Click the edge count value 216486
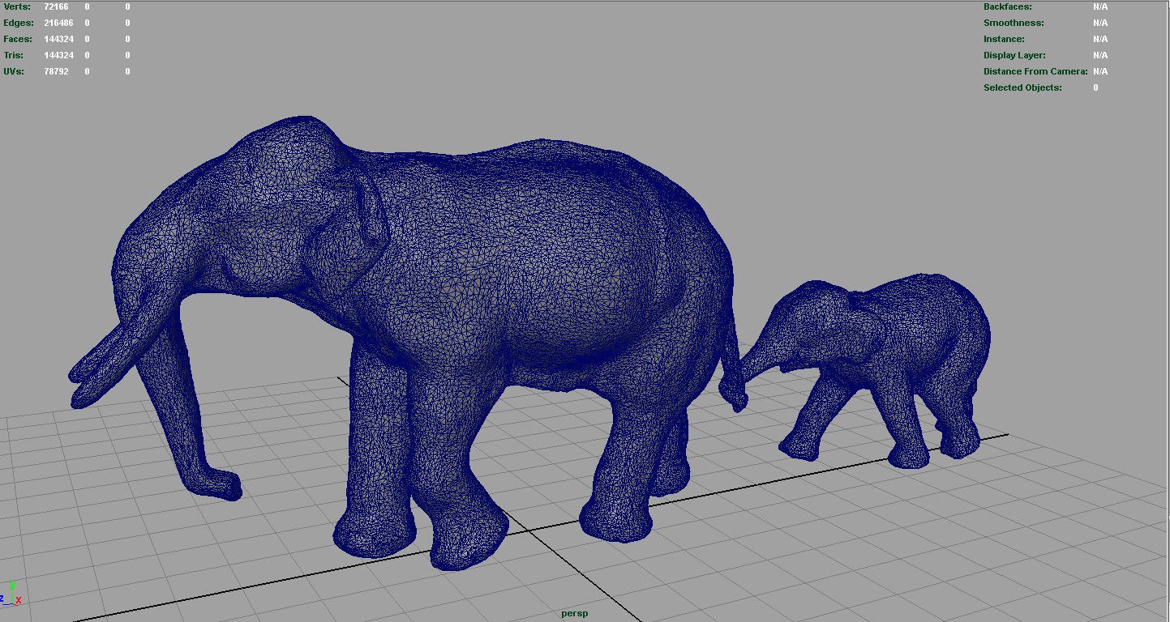The width and height of the screenshot is (1170, 622). point(58,23)
